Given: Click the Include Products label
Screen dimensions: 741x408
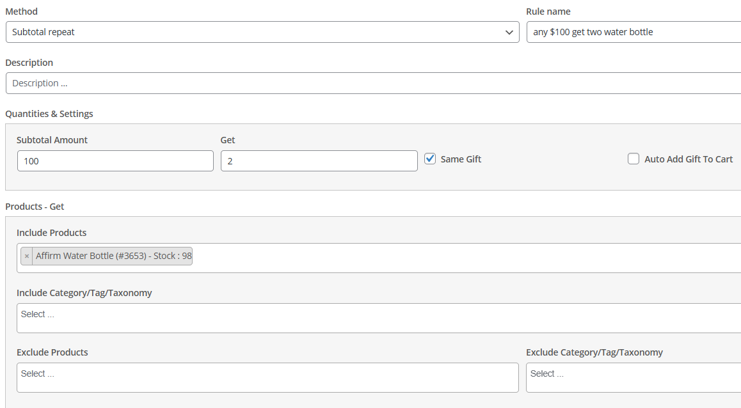Looking at the screenshot, I should [x=51, y=233].
